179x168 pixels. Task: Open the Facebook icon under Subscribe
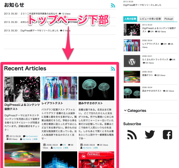pyautogui.click(x=167, y=135)
